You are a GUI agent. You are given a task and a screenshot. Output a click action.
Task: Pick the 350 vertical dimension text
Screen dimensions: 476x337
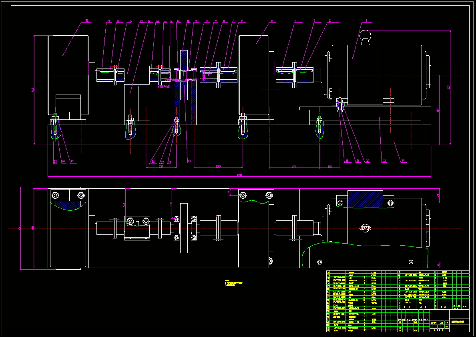(x=438, y=110)
